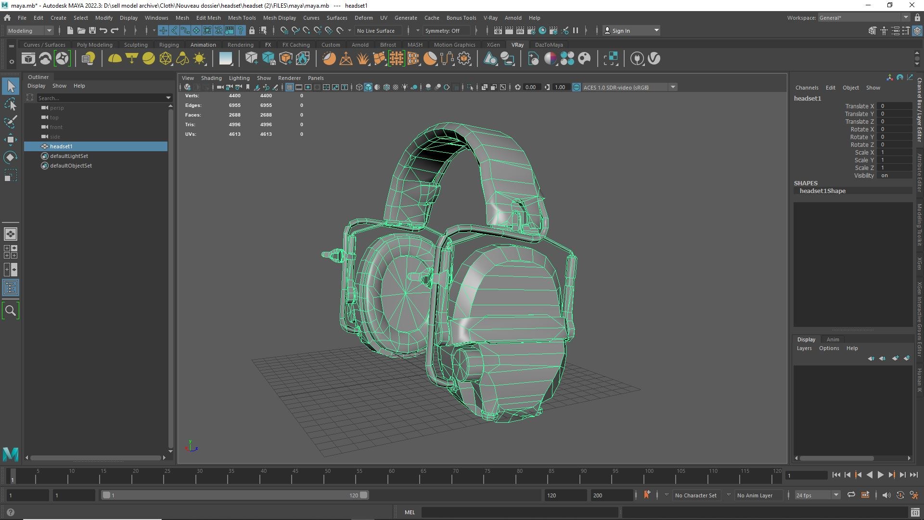The width and height of the screenshot is (924, 520).
Task: Open the Outliner search magnifier icon
Action: pyautogui.click(x=11, y=311)
